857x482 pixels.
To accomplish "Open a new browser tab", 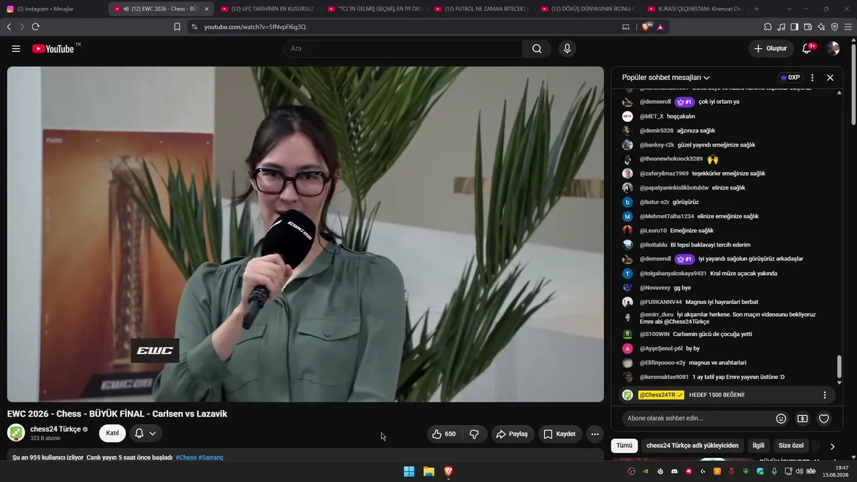I will click(x=757, y=9).
